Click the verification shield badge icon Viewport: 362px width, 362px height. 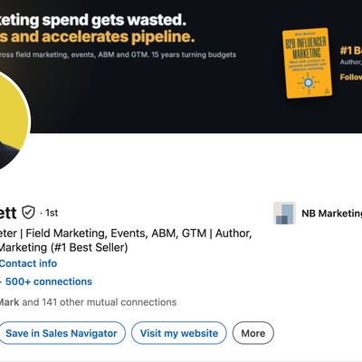point(28,213)
